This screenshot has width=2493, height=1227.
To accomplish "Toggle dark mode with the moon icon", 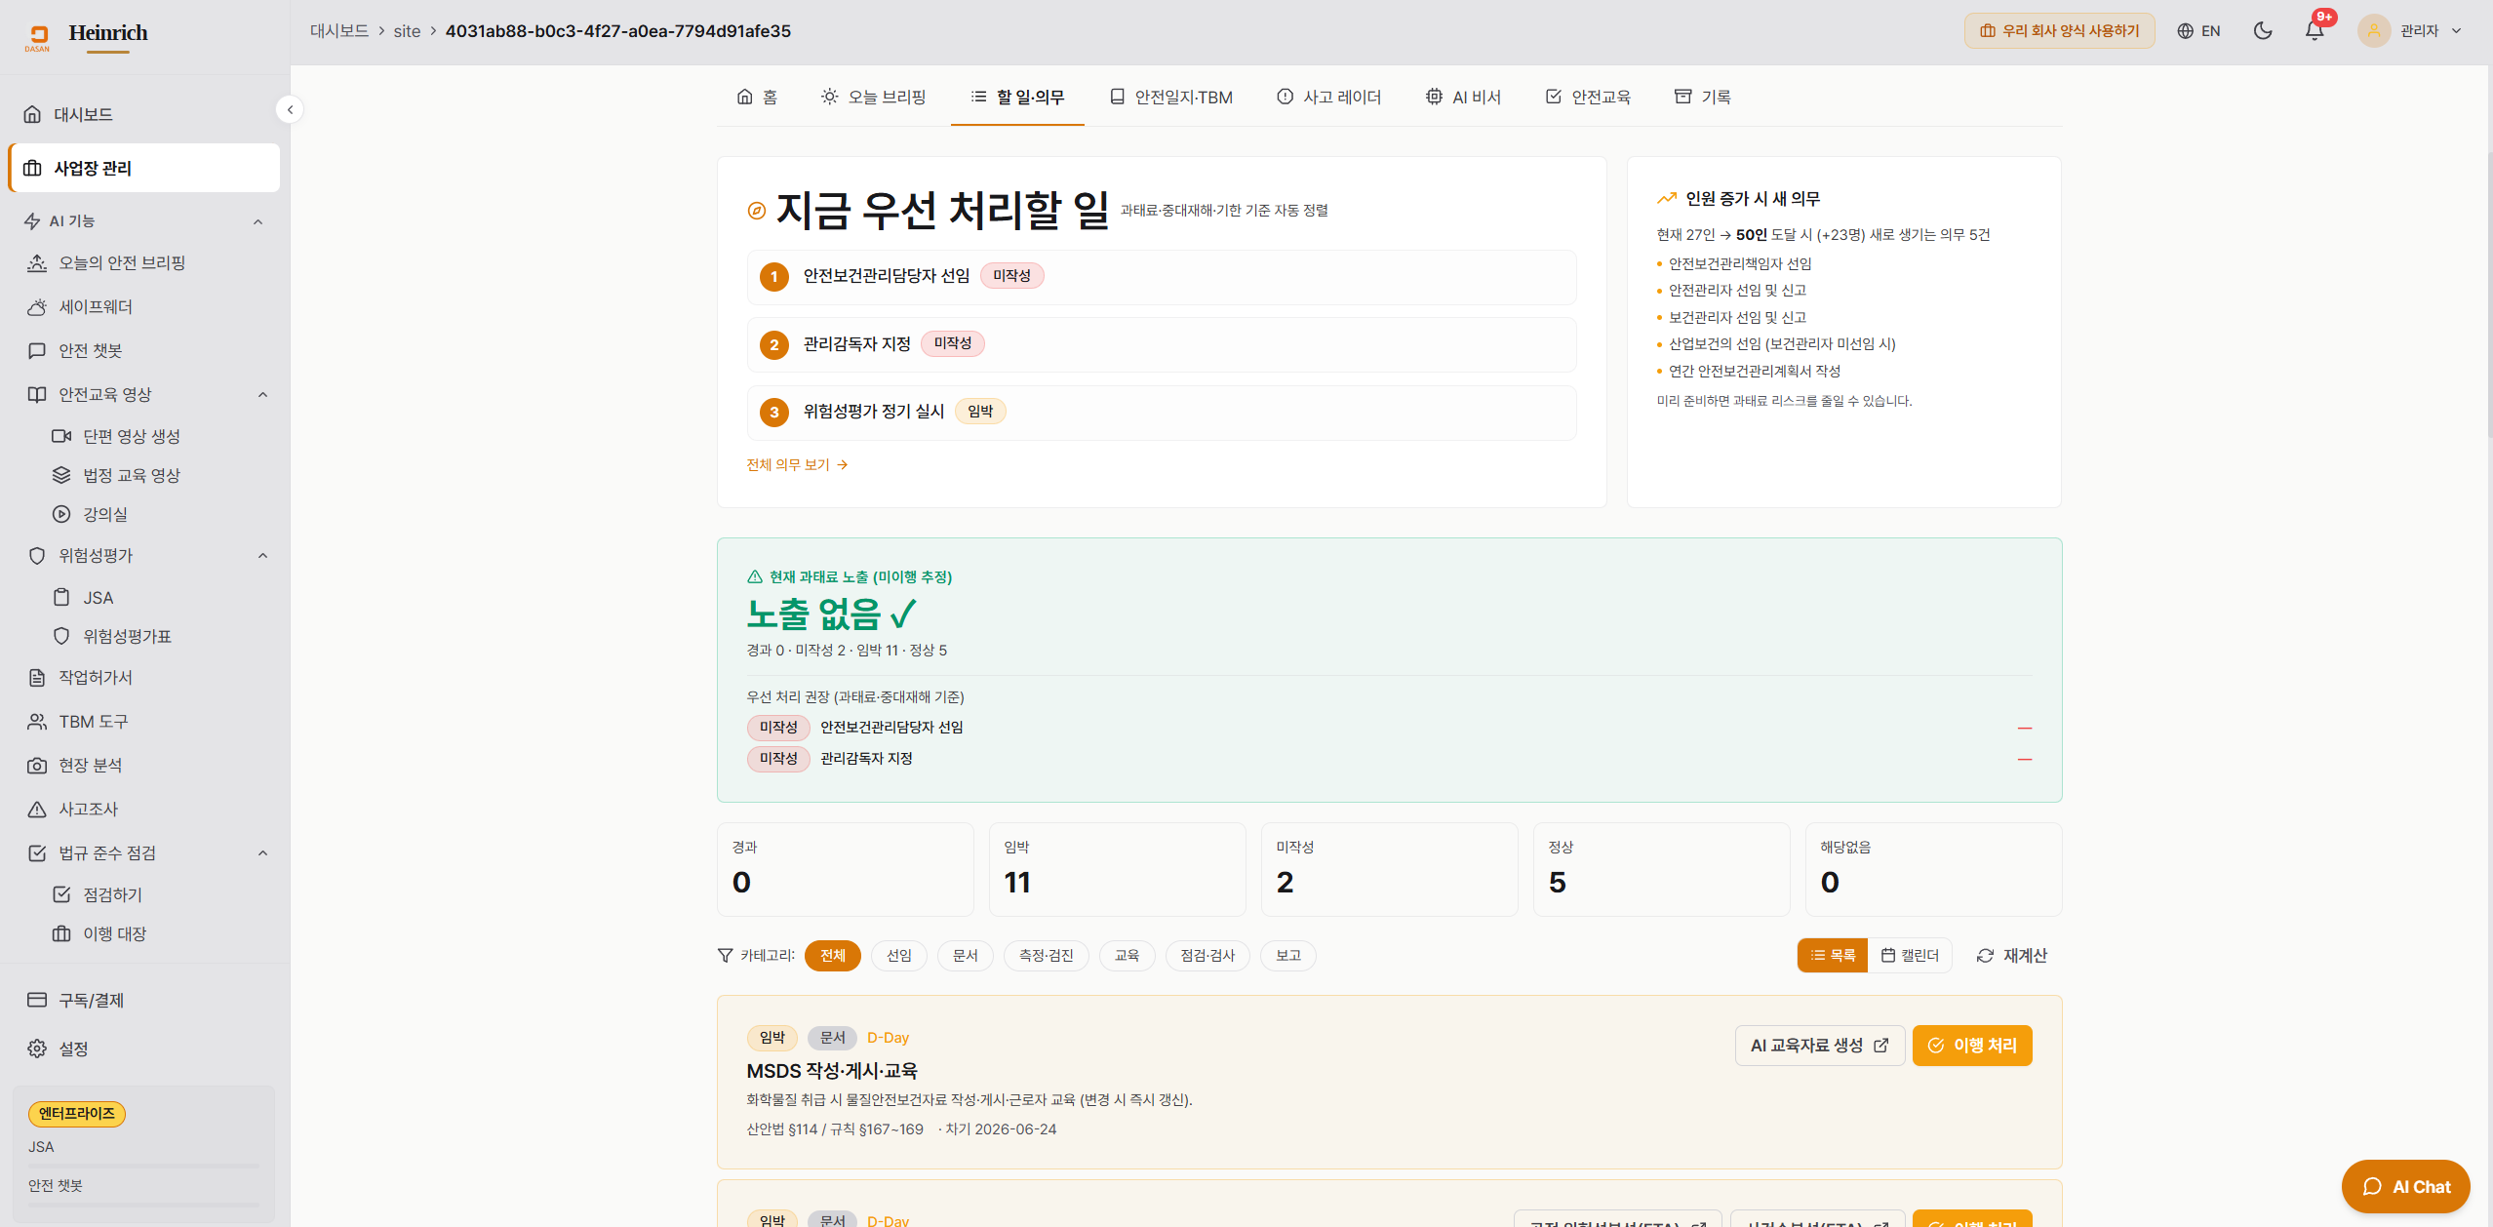I will coord(2263,31).
